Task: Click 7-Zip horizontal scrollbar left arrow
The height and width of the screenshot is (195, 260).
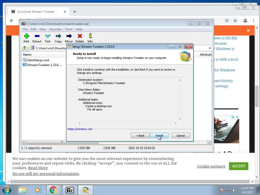Action: point(24,142)
